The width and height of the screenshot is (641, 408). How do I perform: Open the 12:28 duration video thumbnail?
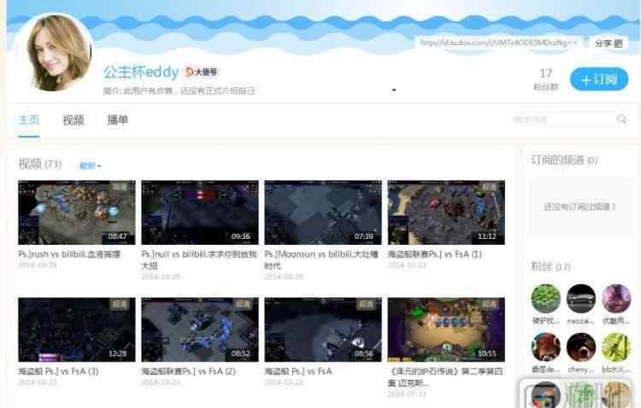pos(76,329)
